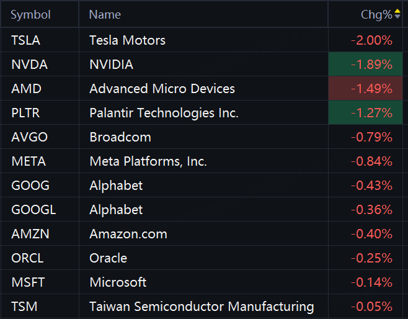408x319 pixels.
Task: Open the NVIDIA stock row
Action: pos(111,65)
